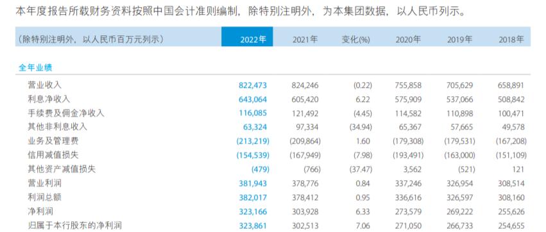Image resolution: width=546 pixels, height=232 pixels.
Task: Select net profit change 6.33
Action: [x=364, y=212]
